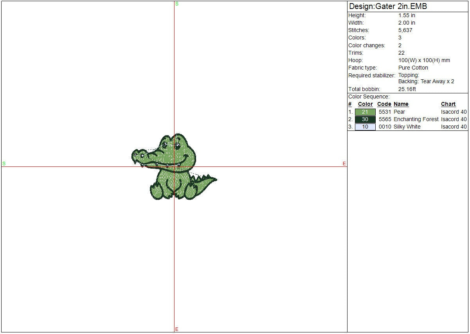Viewport: 470px width, 334px height.
Task: Click the red E marker at bottom
Action: pyautogui.click(x=177, y=329)
